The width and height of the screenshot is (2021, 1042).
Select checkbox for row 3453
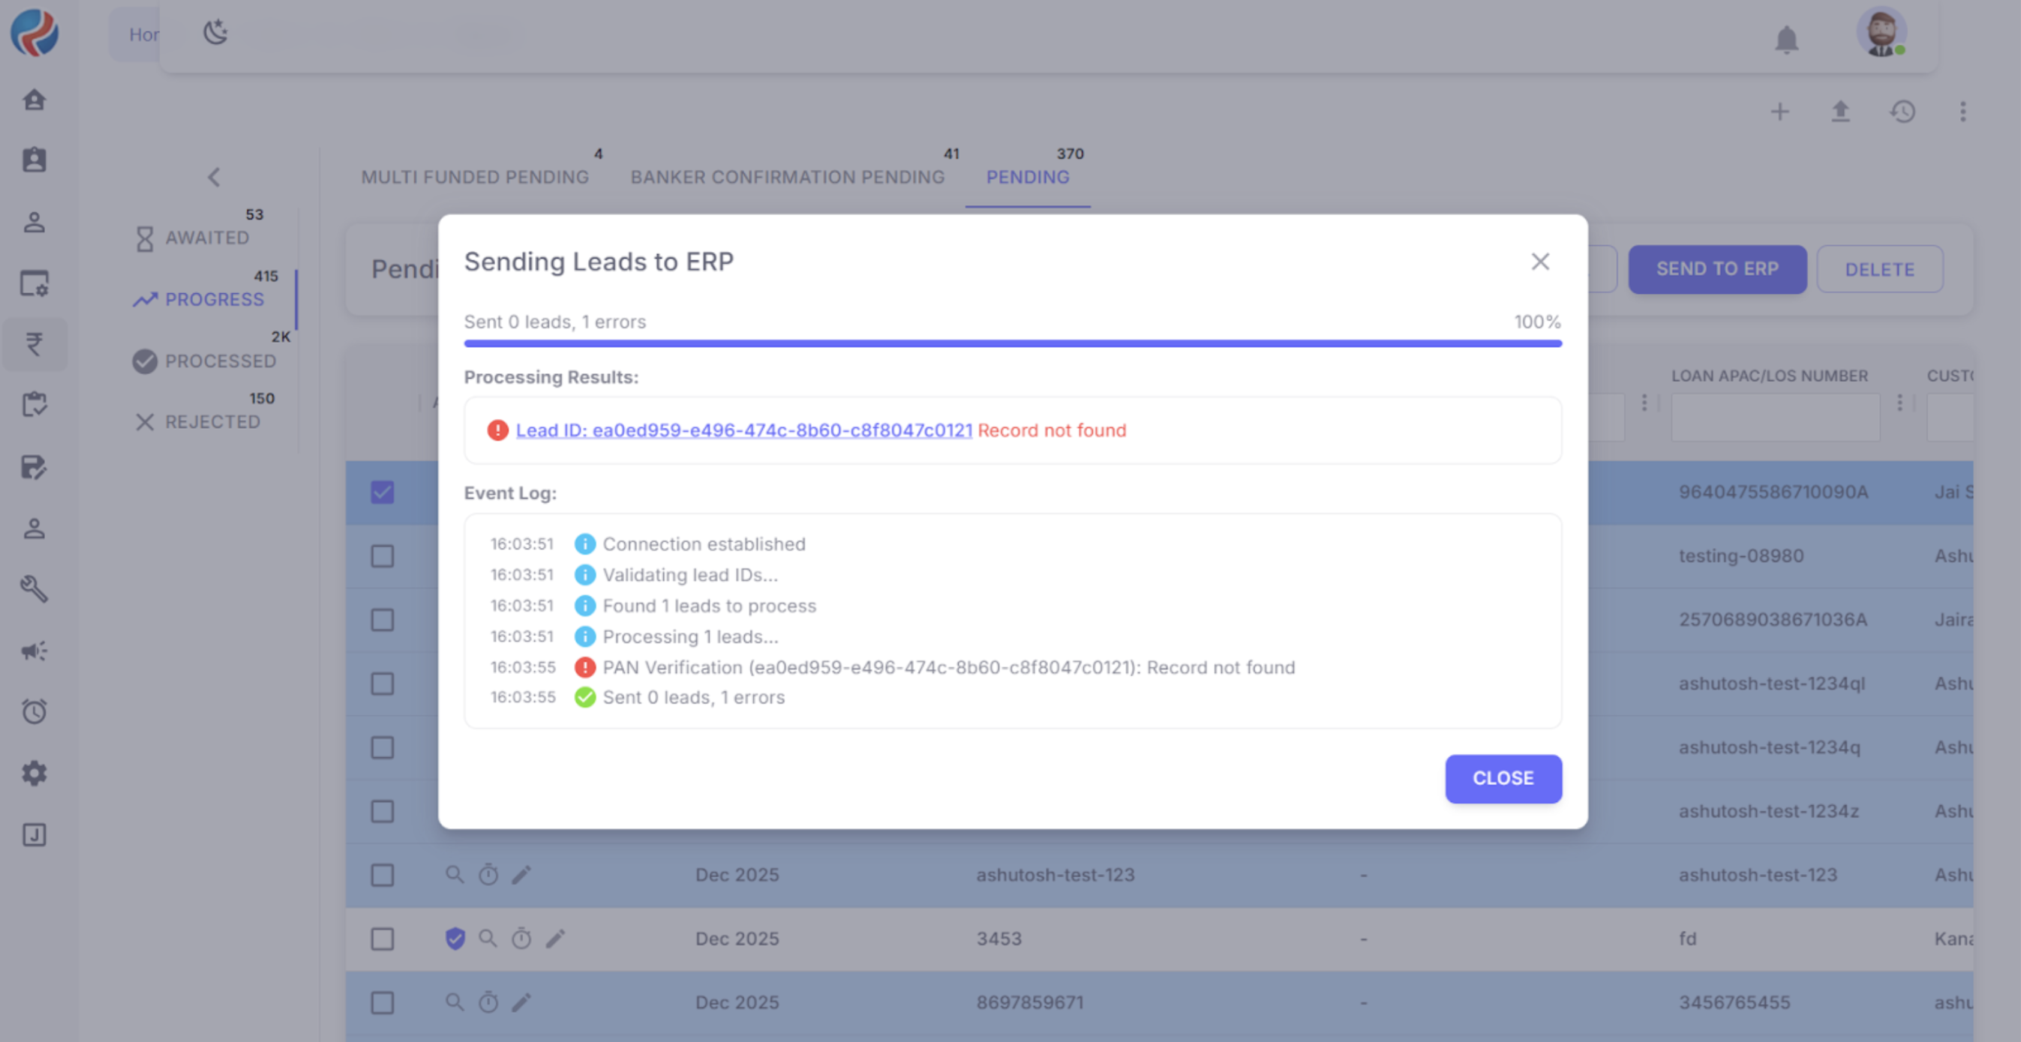[x=382, y=939]
